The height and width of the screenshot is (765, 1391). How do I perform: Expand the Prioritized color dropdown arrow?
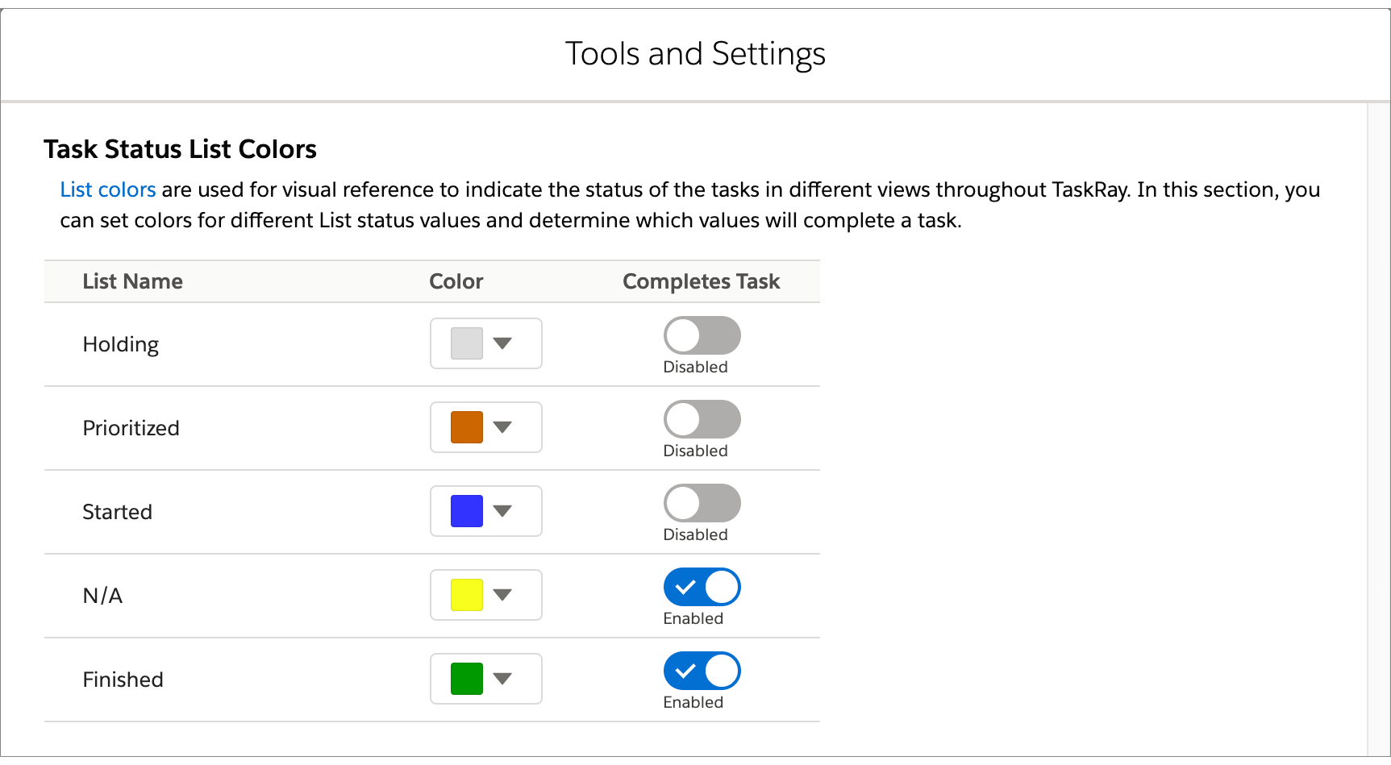tap(502, 427)
